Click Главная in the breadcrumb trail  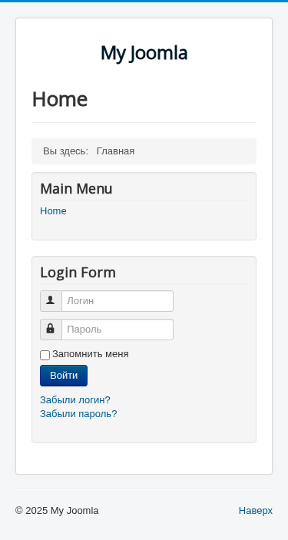[x=115, y=151]
